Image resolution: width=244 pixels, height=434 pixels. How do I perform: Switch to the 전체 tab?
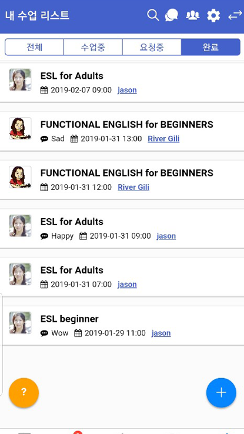34,47
